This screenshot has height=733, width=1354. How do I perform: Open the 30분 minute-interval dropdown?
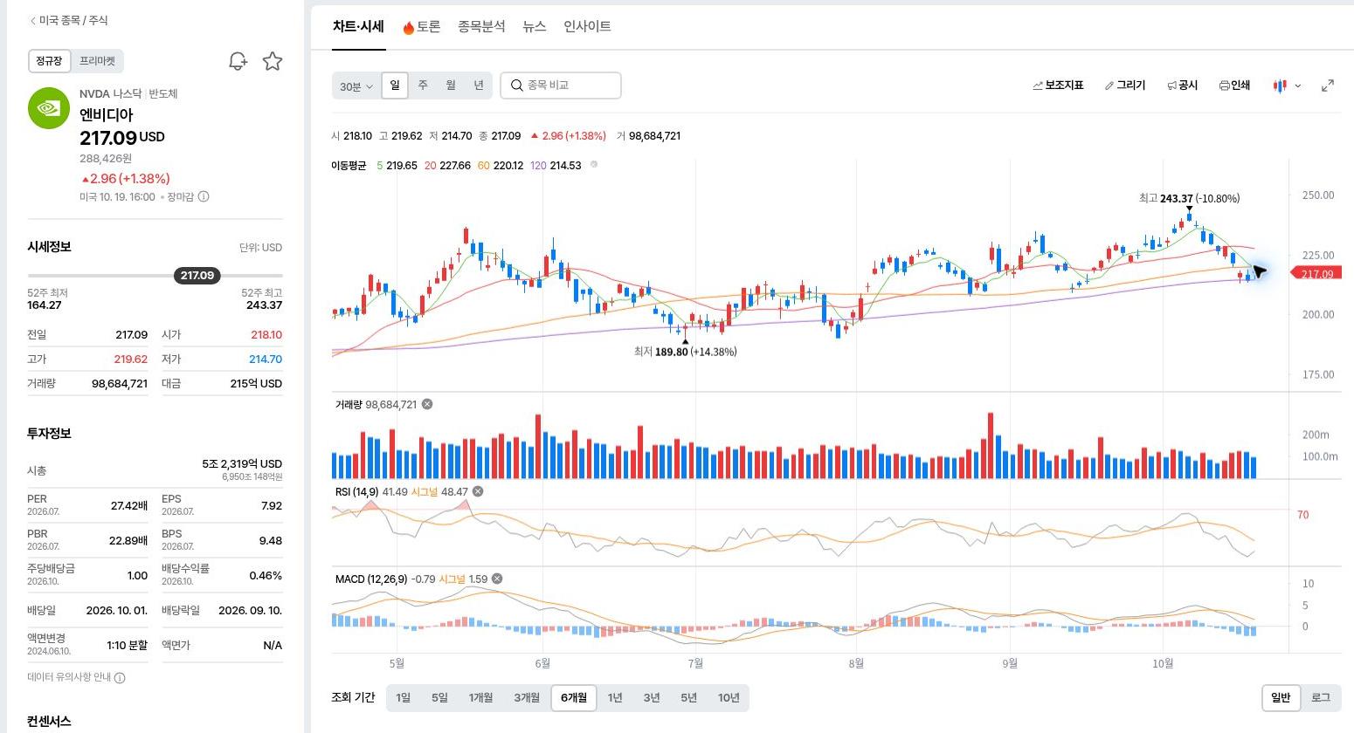pyautogui.click(x=356, y=86)
